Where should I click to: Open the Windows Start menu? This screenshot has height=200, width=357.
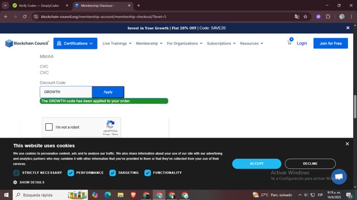click(6, 195)
